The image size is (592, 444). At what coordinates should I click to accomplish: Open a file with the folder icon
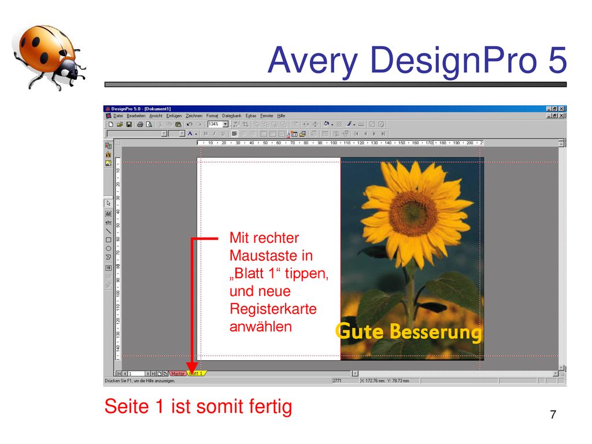(120, 124)
